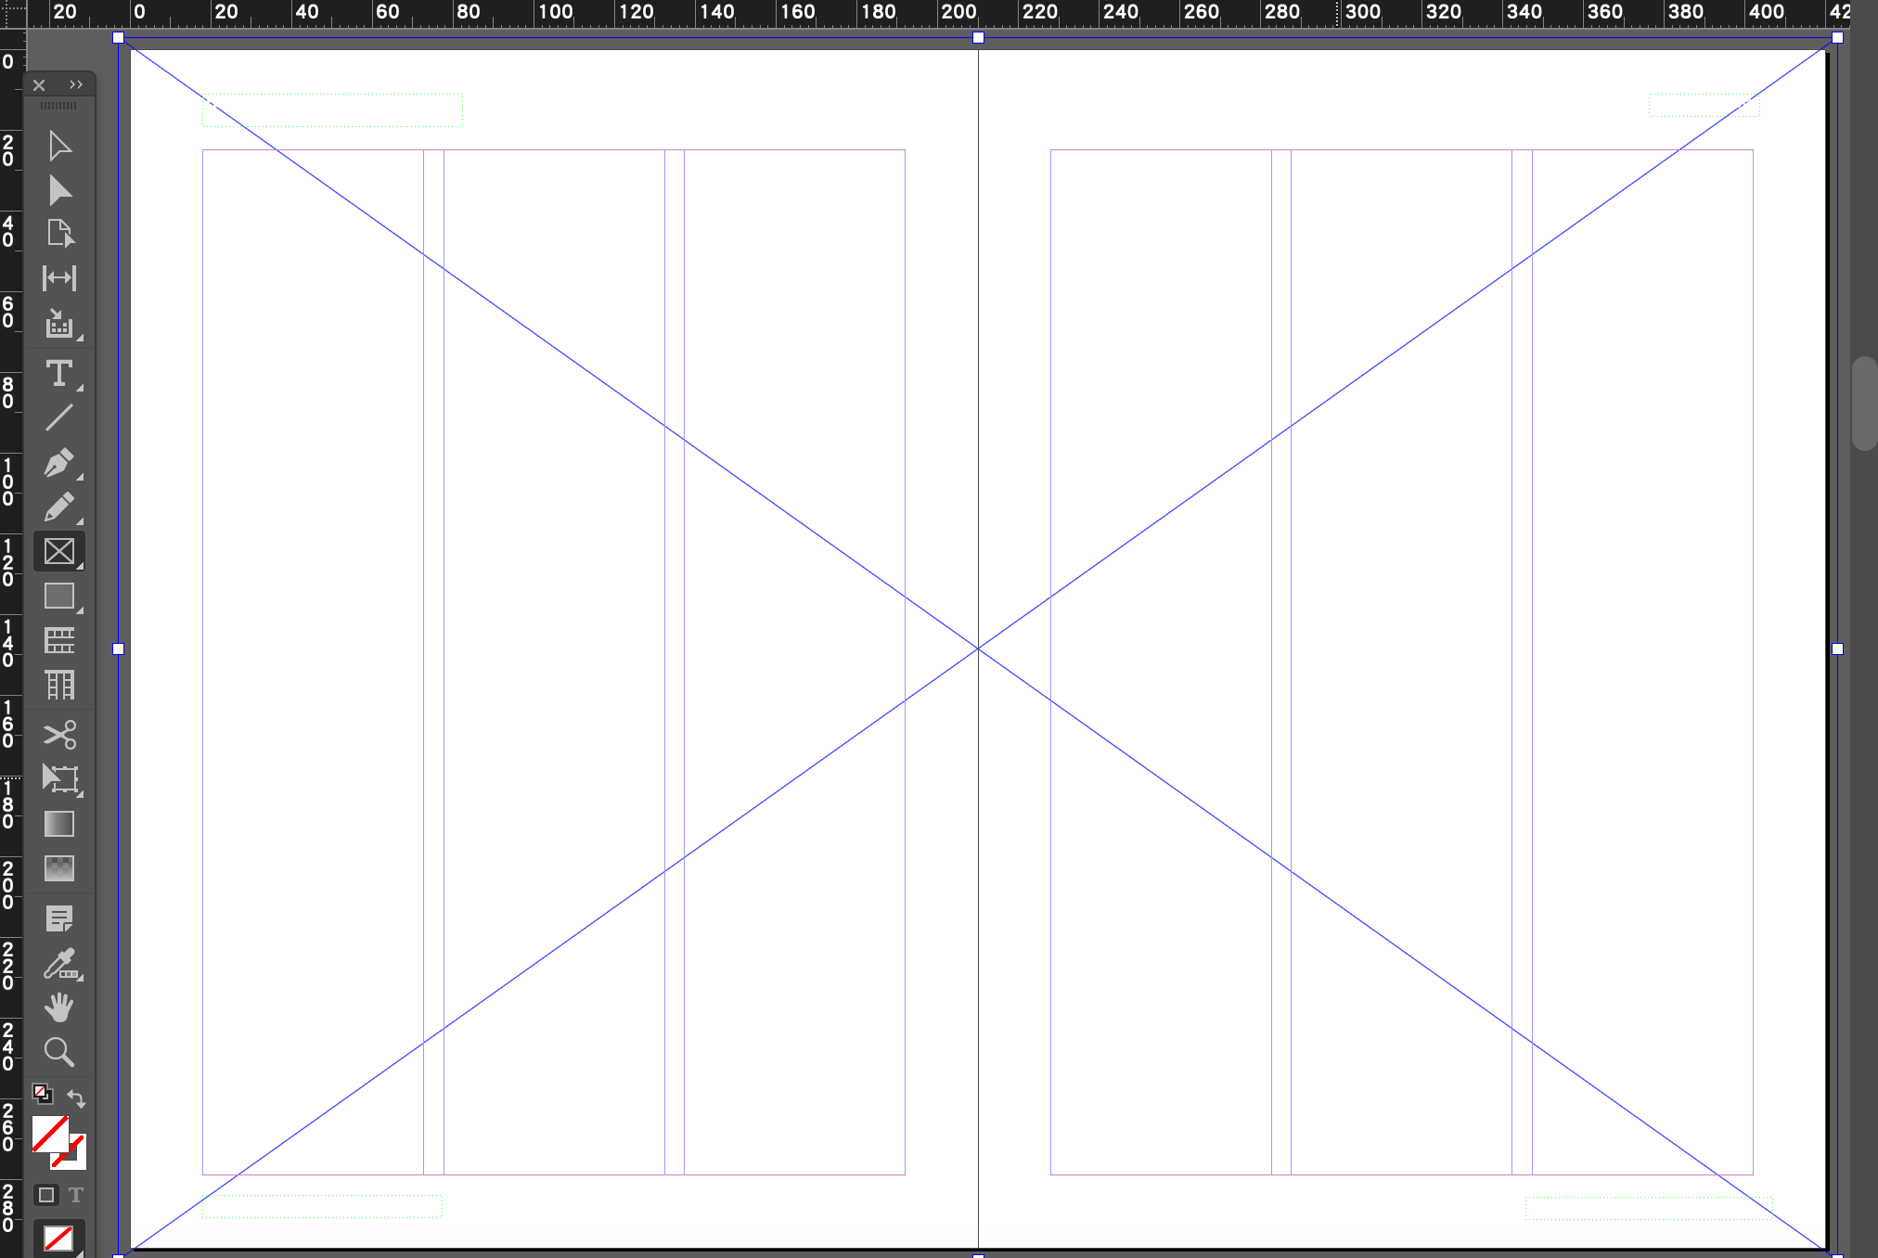
Task: Select the Pen tool
Action: pyautogui.click(x=59, y=462)
